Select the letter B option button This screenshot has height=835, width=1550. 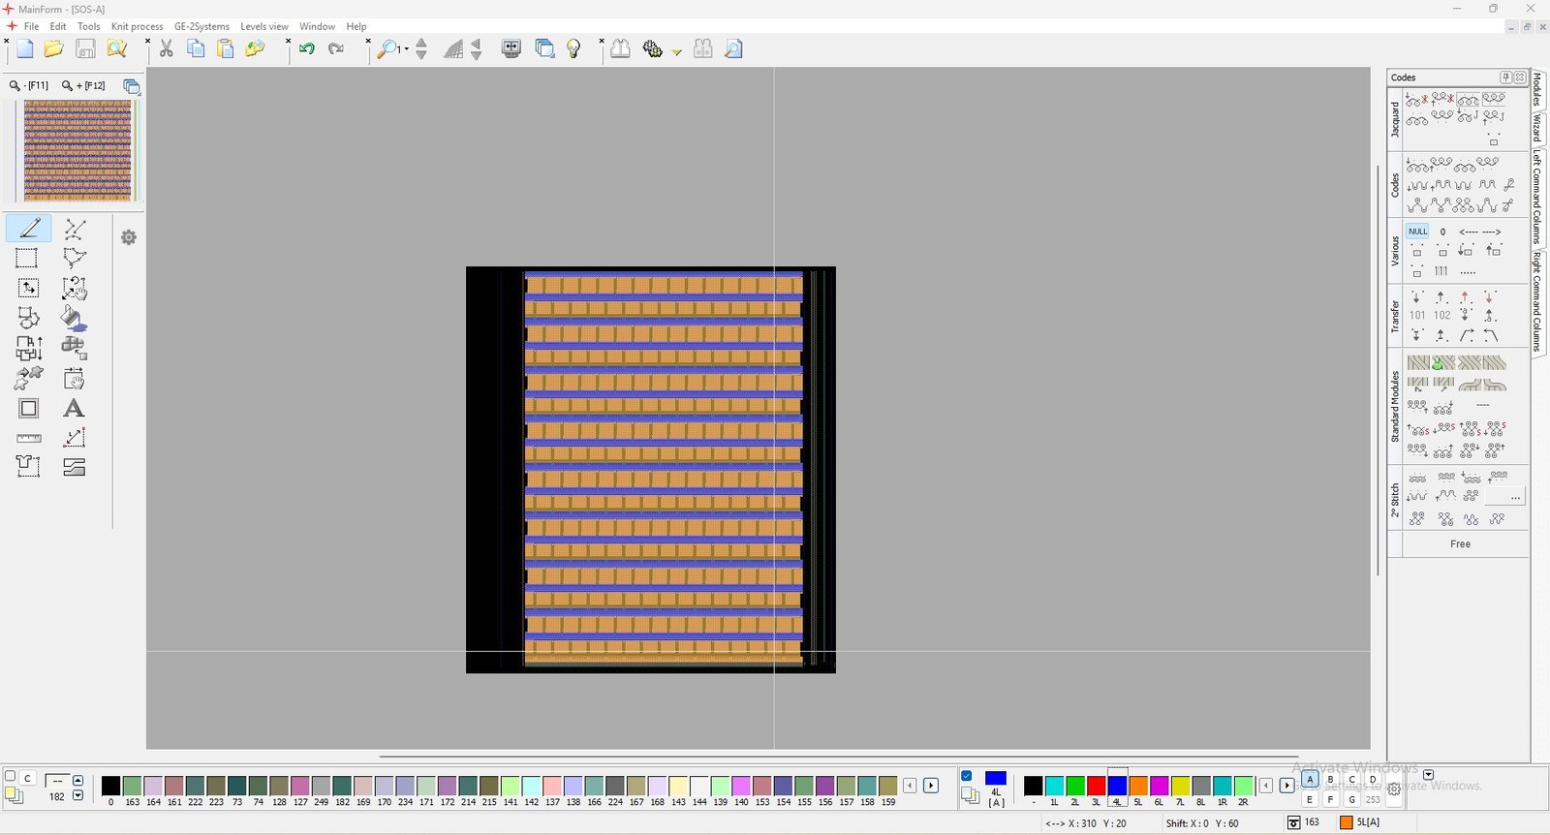[1331, 780]
